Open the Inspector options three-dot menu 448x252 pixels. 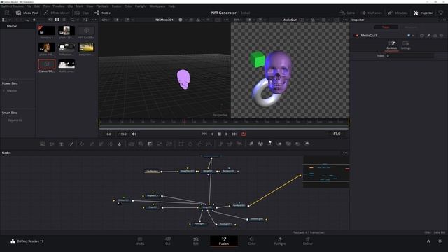click(443, 20)
